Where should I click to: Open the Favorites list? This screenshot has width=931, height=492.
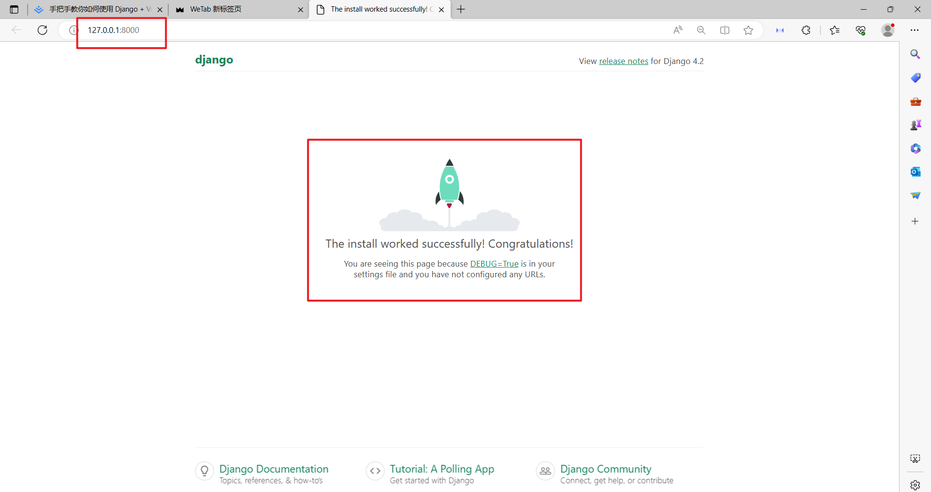point(835,30)
